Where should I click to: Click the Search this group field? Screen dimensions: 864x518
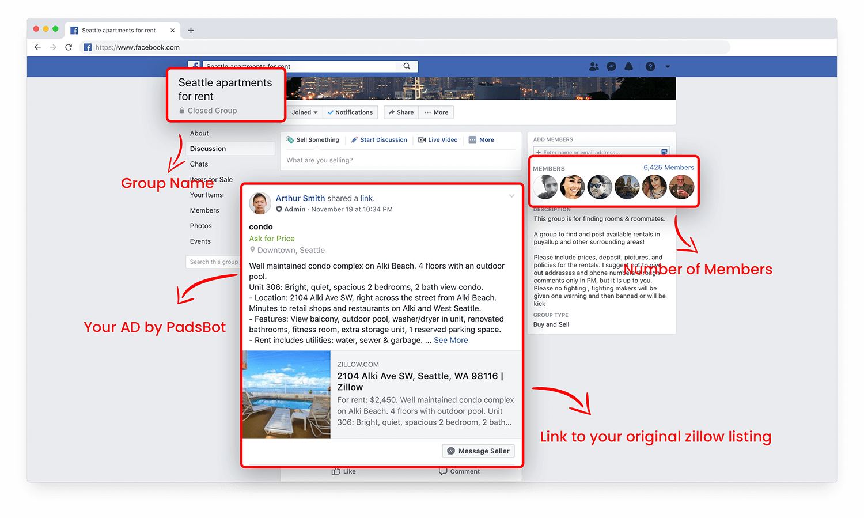pyautogui.click(x=213, y=262)
